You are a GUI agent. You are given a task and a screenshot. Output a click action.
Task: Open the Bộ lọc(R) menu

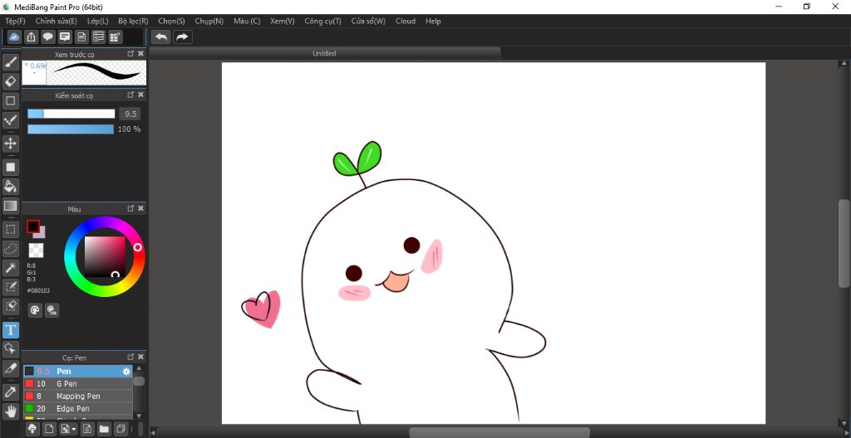[133, 21]
